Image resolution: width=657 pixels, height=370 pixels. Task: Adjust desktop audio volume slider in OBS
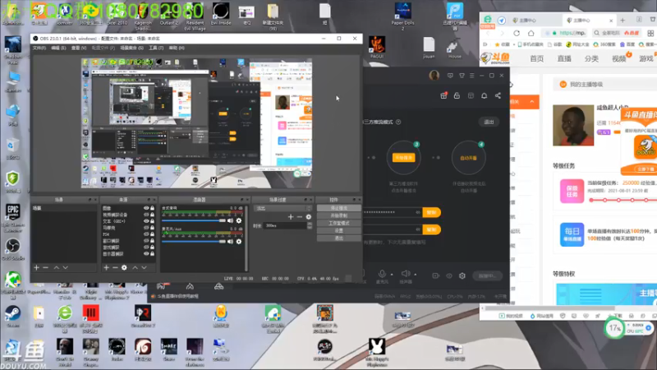tap(194, 220)
